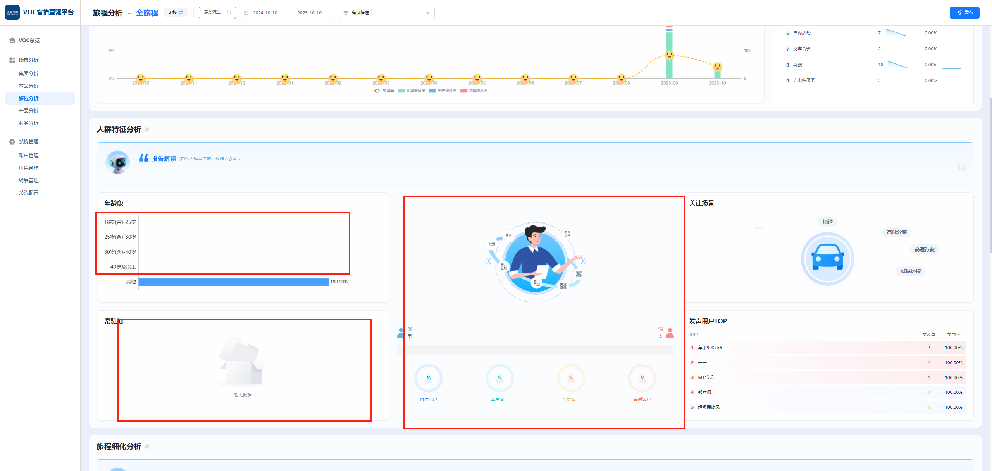Open 账户管理 in the sidebar
992x471 pixels.
pyautogui.click(x=29, y=155)
